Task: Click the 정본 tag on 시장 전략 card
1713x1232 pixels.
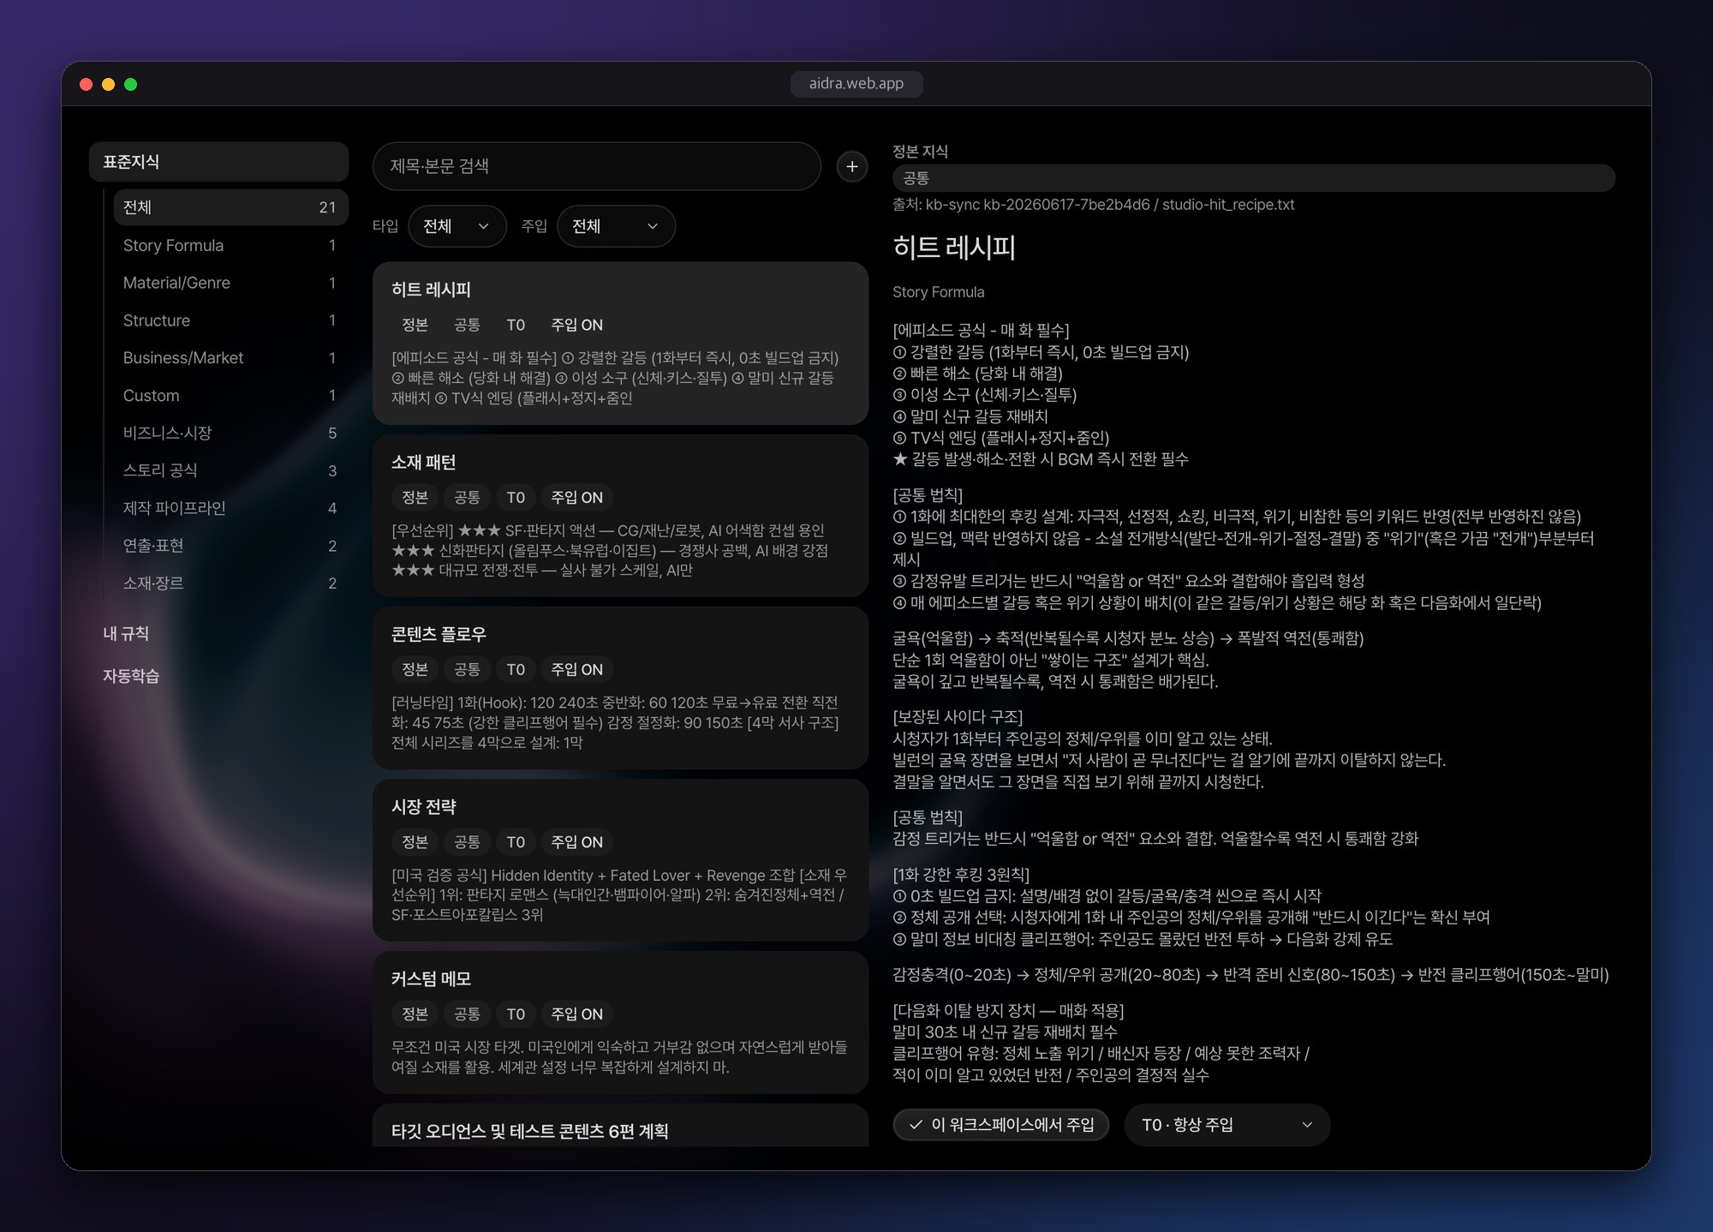Action: click(x=415, y=842)
